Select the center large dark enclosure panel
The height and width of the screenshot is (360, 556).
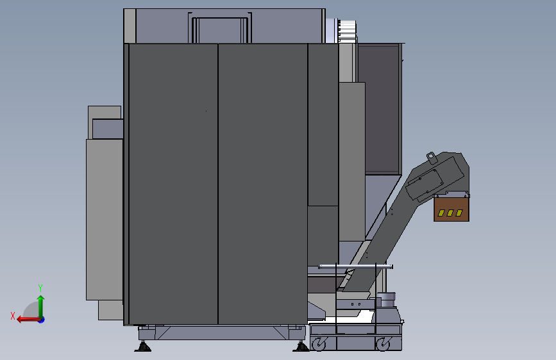tap(263, 184)
